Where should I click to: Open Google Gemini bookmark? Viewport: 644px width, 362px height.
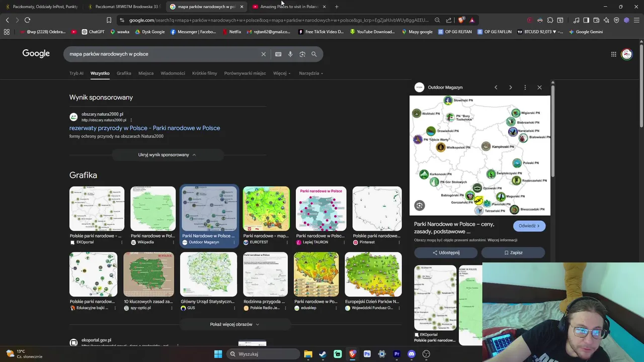point(586,32)
